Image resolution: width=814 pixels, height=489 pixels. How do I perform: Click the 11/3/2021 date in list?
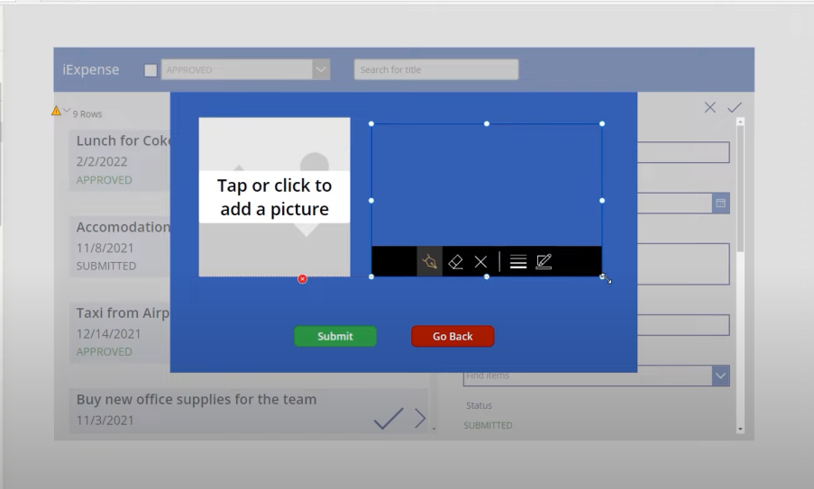tap(105, 420)
